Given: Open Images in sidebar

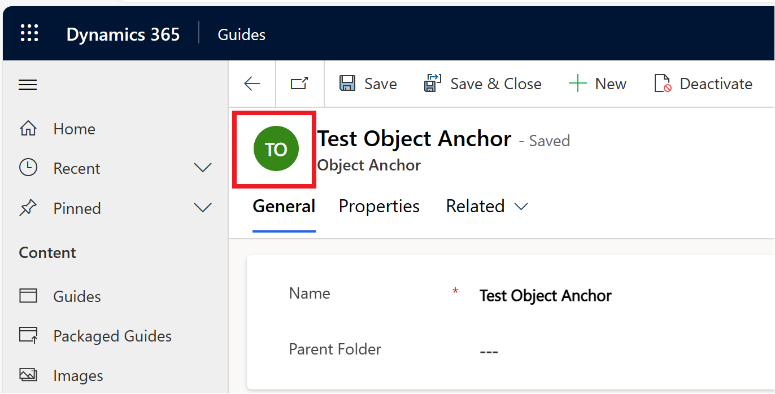Looking at the screenshot, I should (78, 376).
